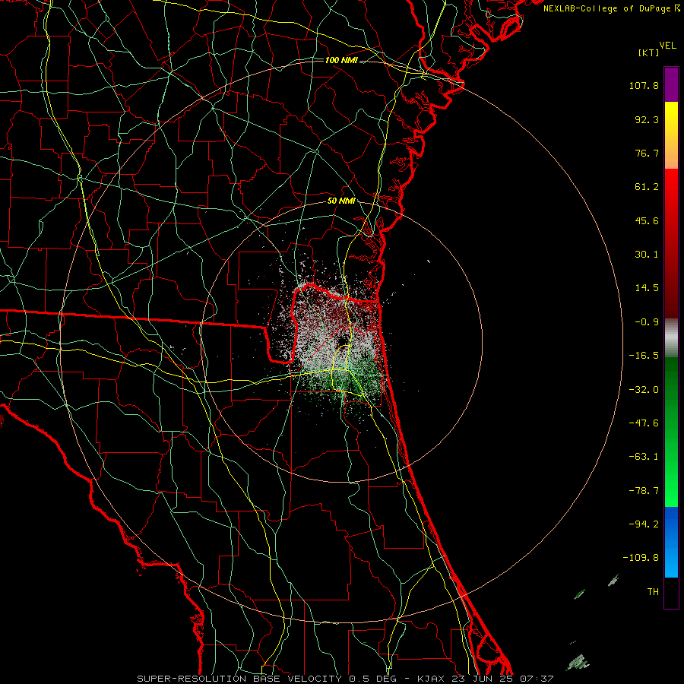Click the [KT] units label

click(649, 52)
